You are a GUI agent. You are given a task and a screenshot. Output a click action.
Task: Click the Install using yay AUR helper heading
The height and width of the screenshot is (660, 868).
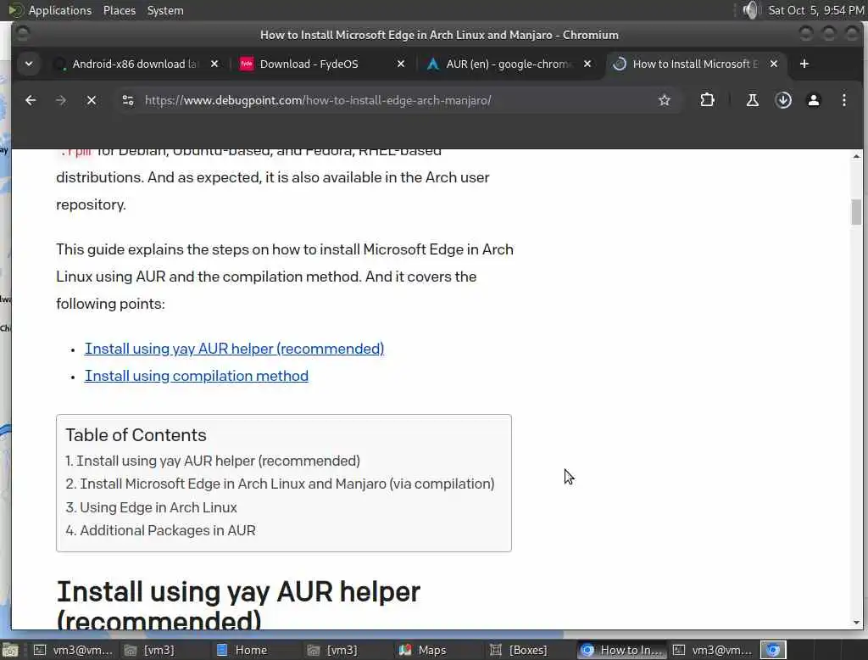[238, 605]
